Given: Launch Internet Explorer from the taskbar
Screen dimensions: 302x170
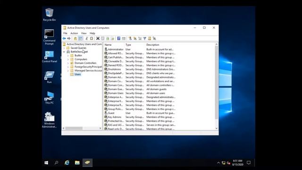Looking at the screenshot, I should tap(67, 162).
